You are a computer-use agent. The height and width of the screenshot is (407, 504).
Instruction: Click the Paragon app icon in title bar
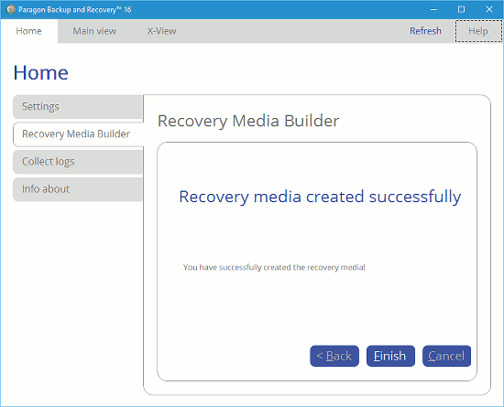pyautogui.click(x=11, y=9)
